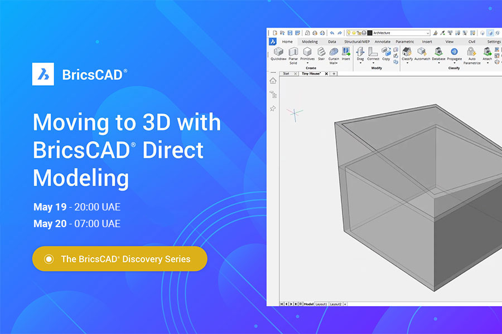This screenshot has width=502, height=334.
Task: Select the Drag tool
Action: [360, 53]
